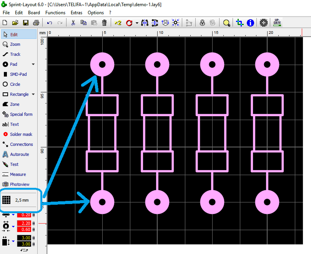Click the pad drill 0.60 field
The image size is (311, 254).
24,229
